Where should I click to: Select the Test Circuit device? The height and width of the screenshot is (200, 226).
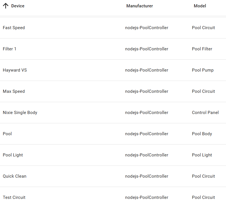tap(14, 197)
